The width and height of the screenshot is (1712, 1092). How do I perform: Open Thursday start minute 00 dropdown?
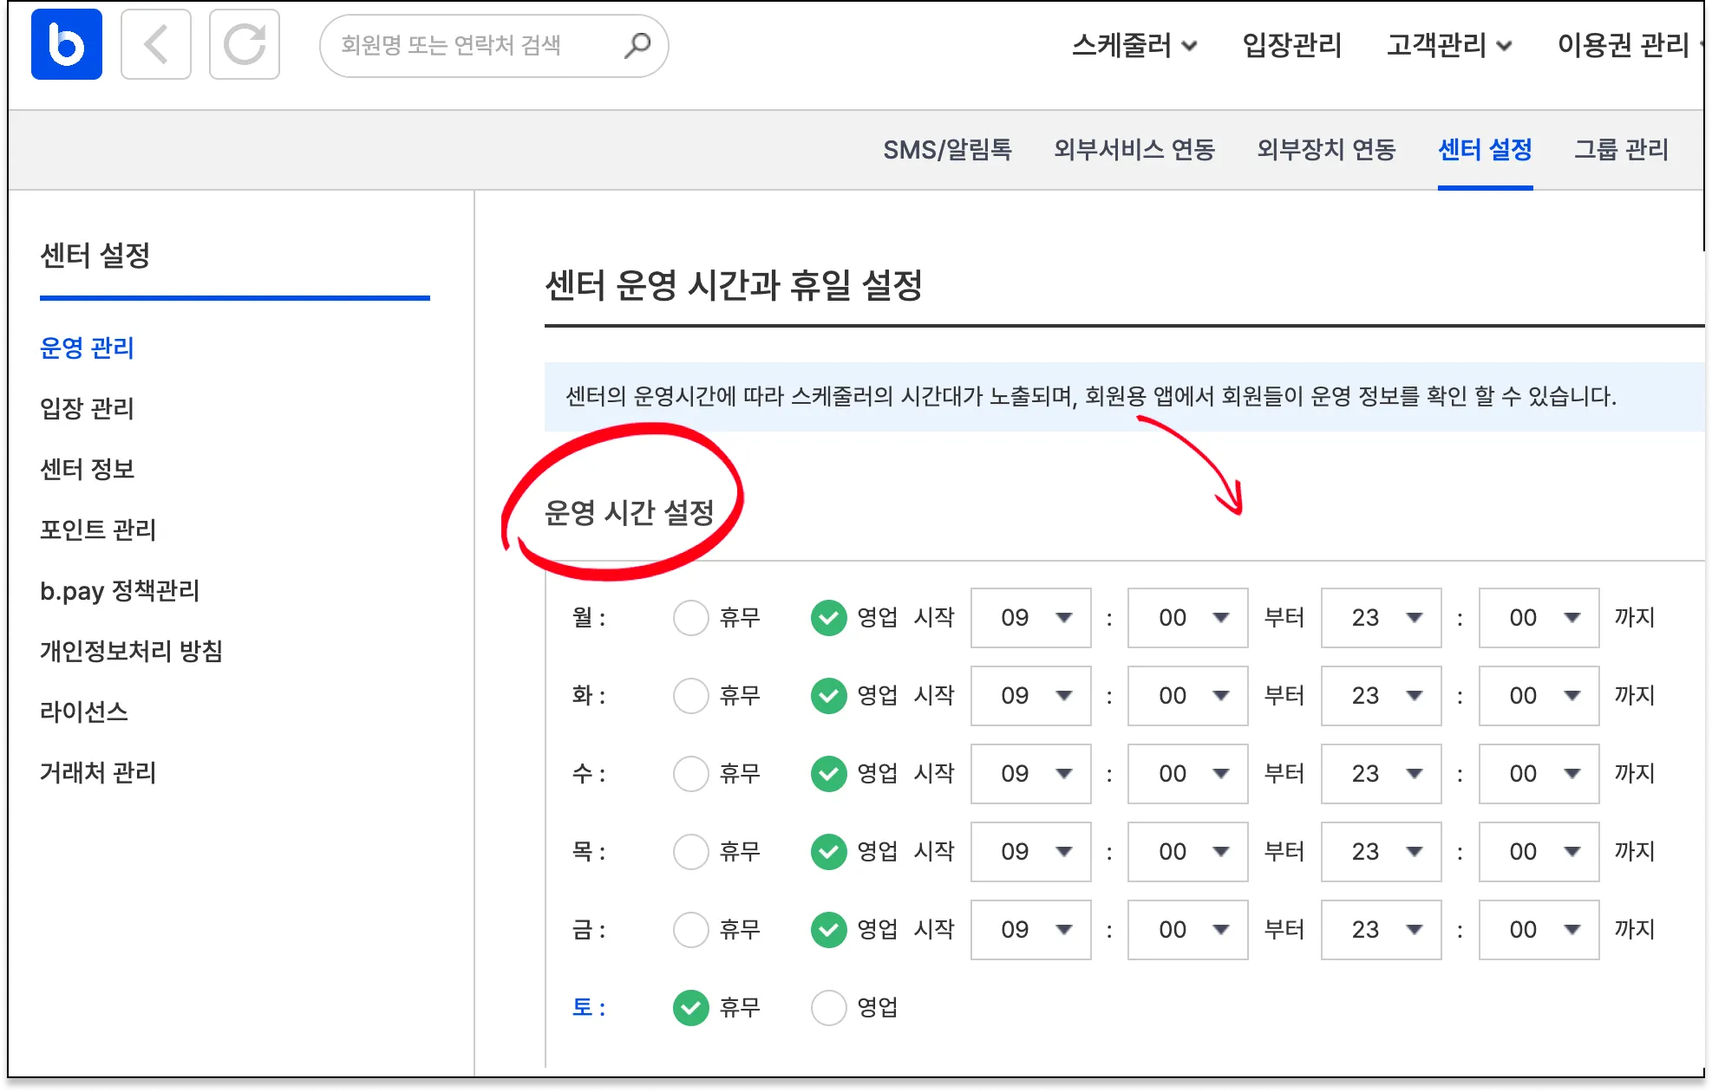point(1187,852)
